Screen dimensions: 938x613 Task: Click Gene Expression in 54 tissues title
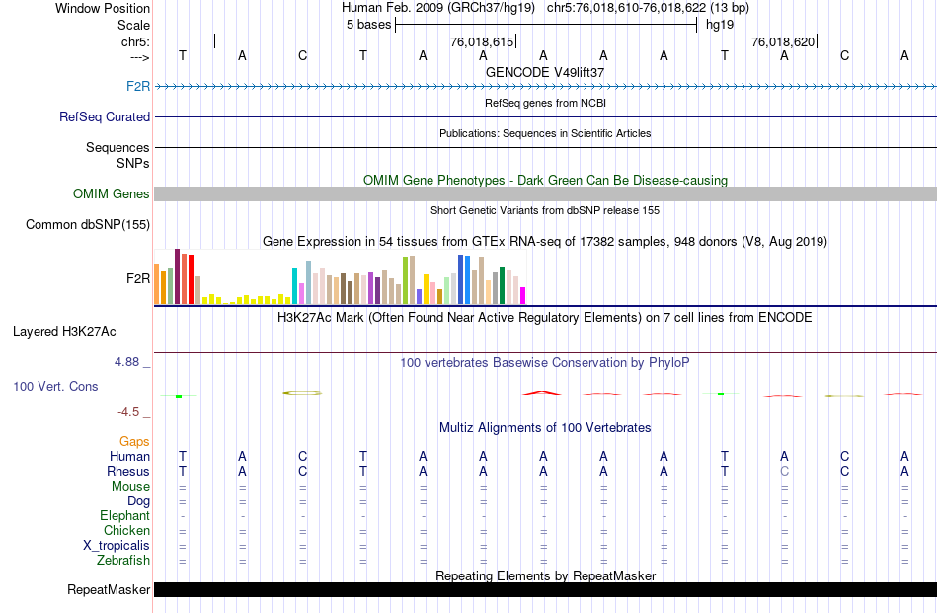pyautogui.click(x=545, y=242)
